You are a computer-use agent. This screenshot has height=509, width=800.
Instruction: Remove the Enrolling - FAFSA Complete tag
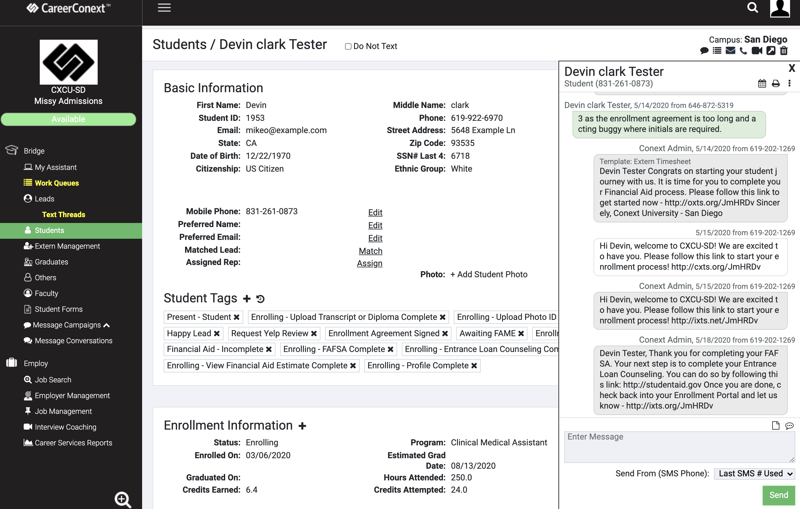(x=390, y=350)
